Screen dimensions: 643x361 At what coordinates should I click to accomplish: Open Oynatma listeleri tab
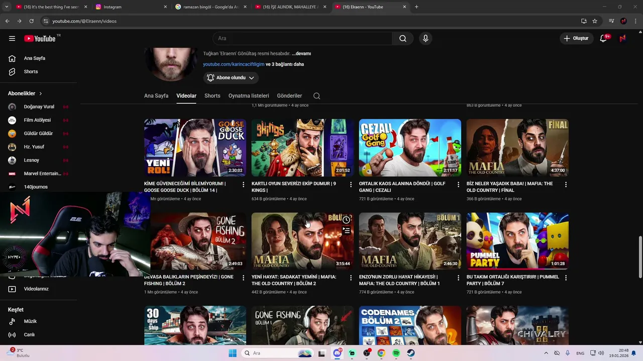click(249, 96)
